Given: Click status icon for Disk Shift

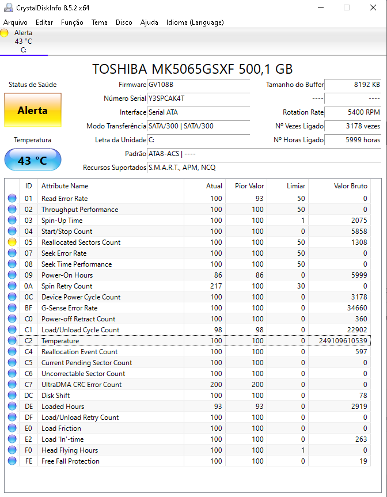Looking at the screenshot, I should coord(12,395).
